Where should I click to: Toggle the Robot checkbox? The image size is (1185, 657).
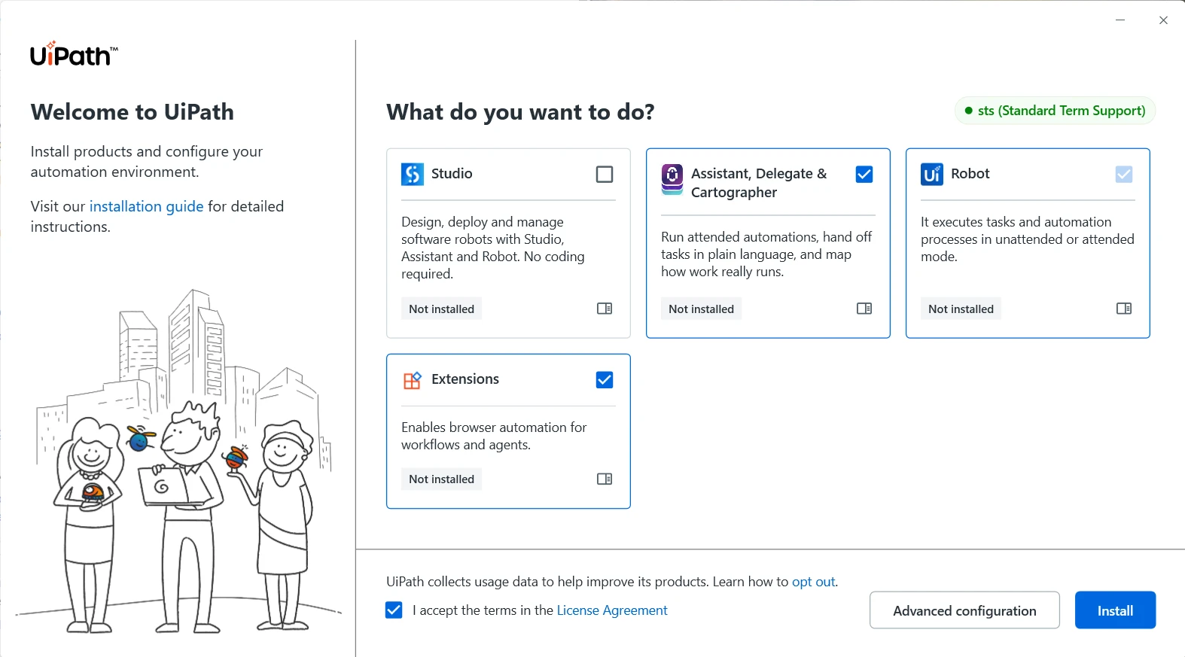pyautogui.click(x=1124, y=175)
